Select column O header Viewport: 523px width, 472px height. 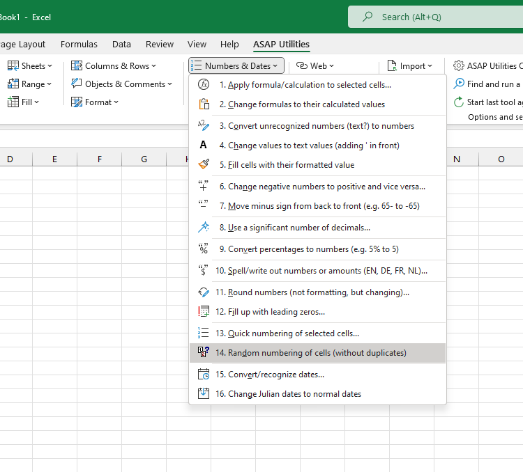point(501,159)
